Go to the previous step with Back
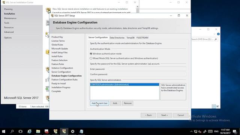Screen dimensions: 240x135 pos(148,115)
